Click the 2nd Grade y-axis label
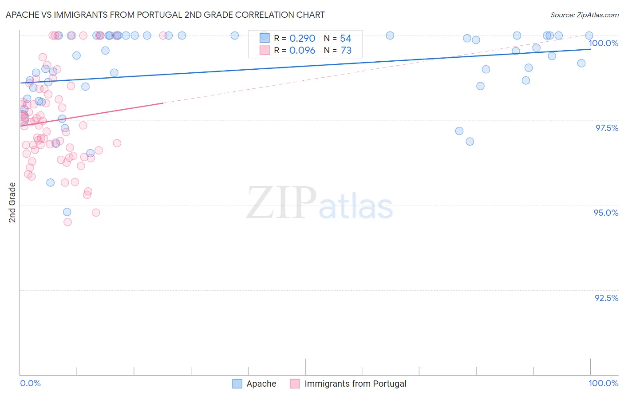This screenshot has width=624, height=396. click(x=12, y=202)
